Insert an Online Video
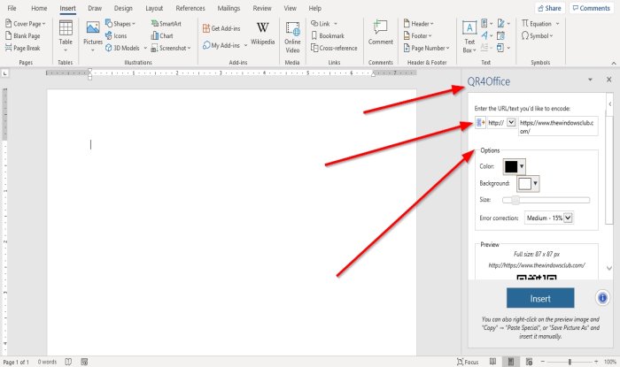 click(x=292, y=37)
